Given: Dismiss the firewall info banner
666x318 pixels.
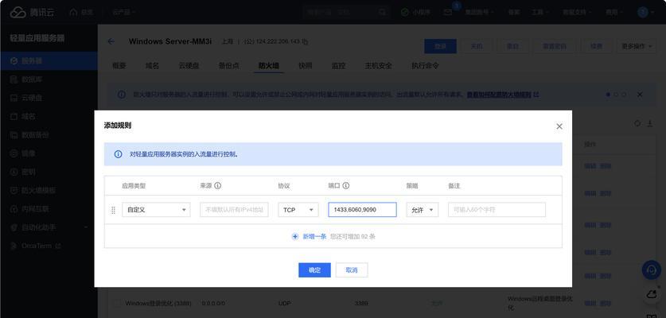Looking at the screenshot, I should pos(640,95).
